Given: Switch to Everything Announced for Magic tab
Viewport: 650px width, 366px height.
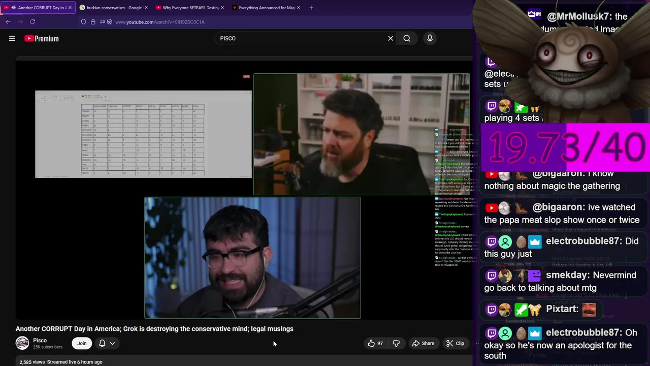Looking at the screenshot, I should (x=266, y=8).
